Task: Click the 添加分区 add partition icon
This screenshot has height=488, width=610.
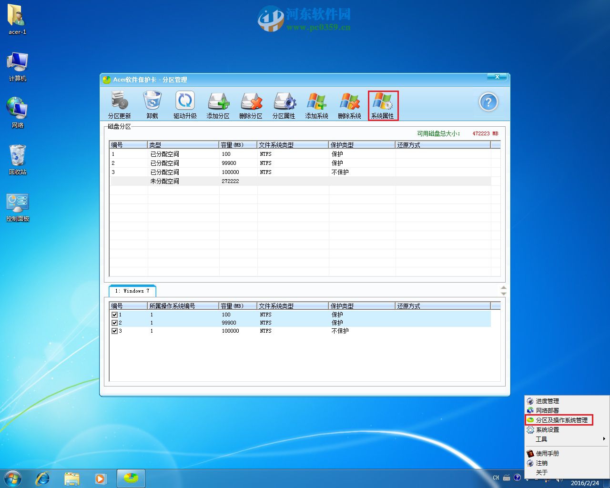Action: pos(218,104)
